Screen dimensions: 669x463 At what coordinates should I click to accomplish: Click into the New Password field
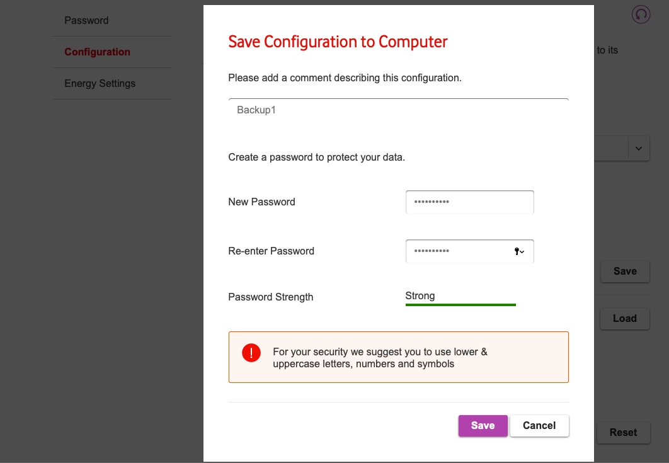point(469,202)
